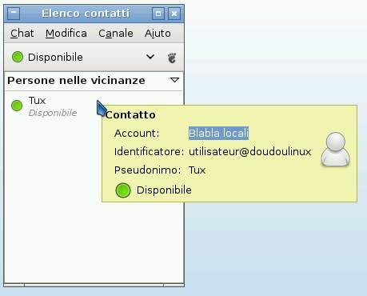
Task: Open the Aiuto menu
Action: (158, 34)
